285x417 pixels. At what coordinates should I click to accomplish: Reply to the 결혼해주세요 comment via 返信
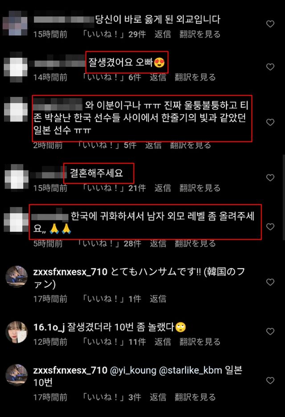[163, 188]
